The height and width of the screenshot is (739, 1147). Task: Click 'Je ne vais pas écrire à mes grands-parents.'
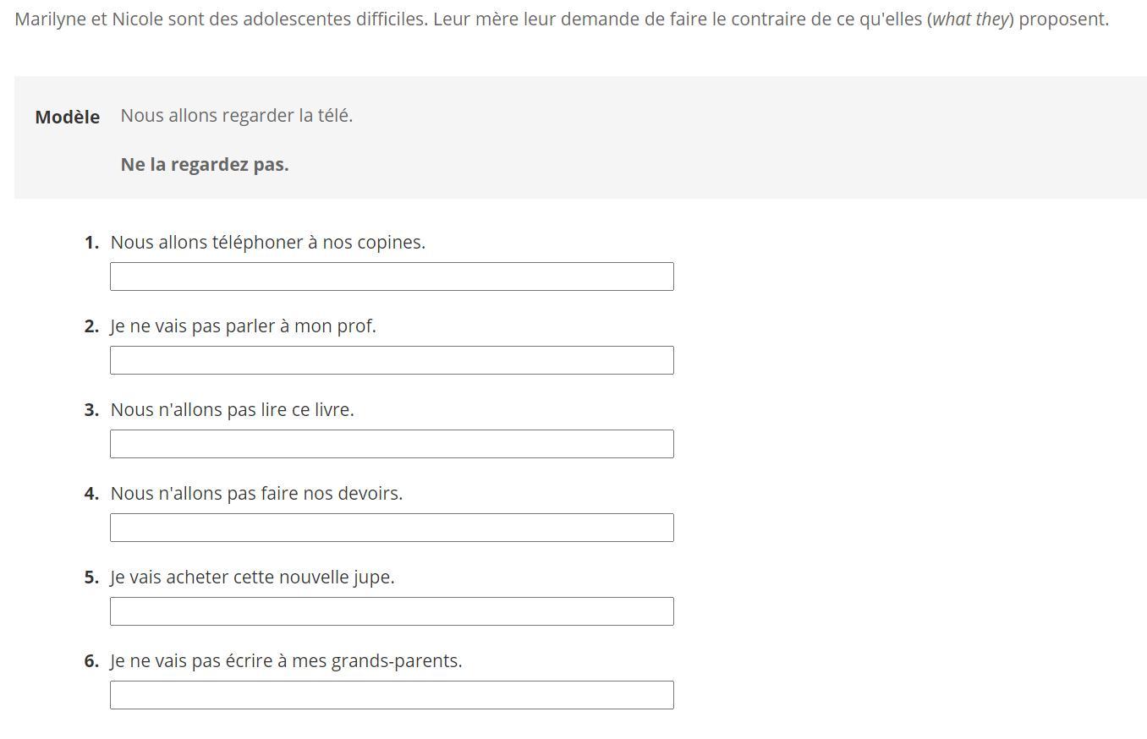click(x=287, y=661)
